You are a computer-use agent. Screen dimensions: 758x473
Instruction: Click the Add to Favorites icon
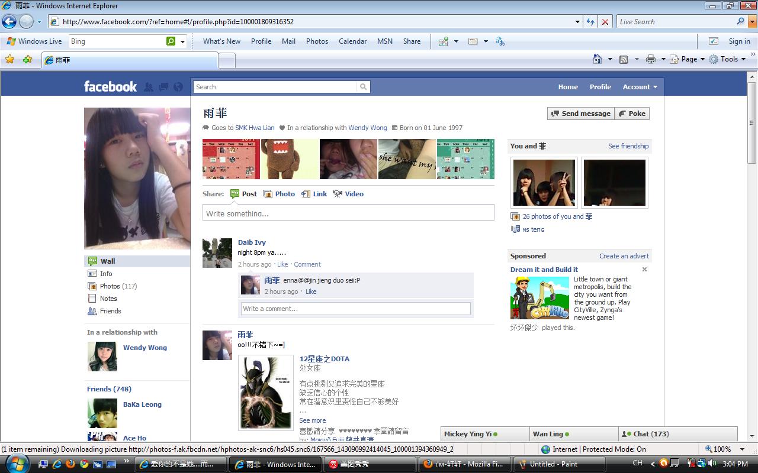pyautogui.click(x=27, y=59)
